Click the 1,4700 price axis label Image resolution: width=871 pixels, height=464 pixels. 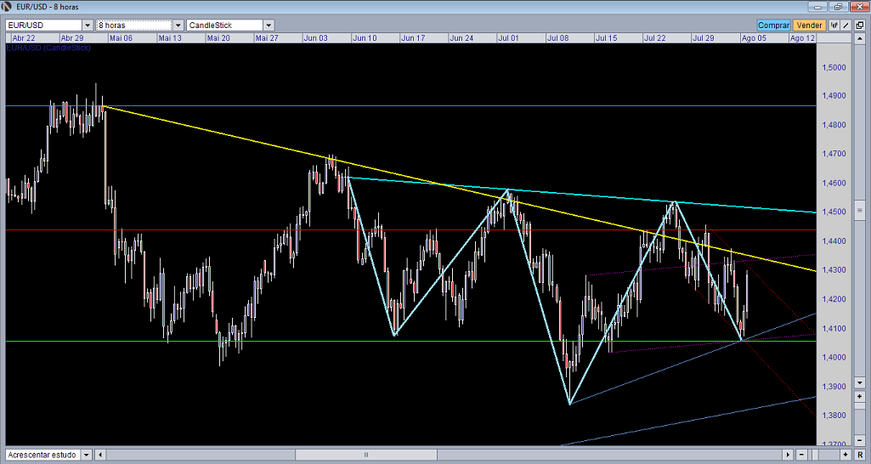tap(834, 154)
